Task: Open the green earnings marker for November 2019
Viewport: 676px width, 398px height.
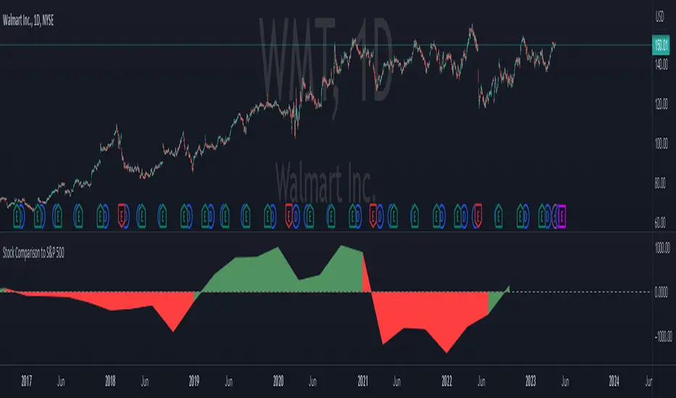Action: coord(268,216)
